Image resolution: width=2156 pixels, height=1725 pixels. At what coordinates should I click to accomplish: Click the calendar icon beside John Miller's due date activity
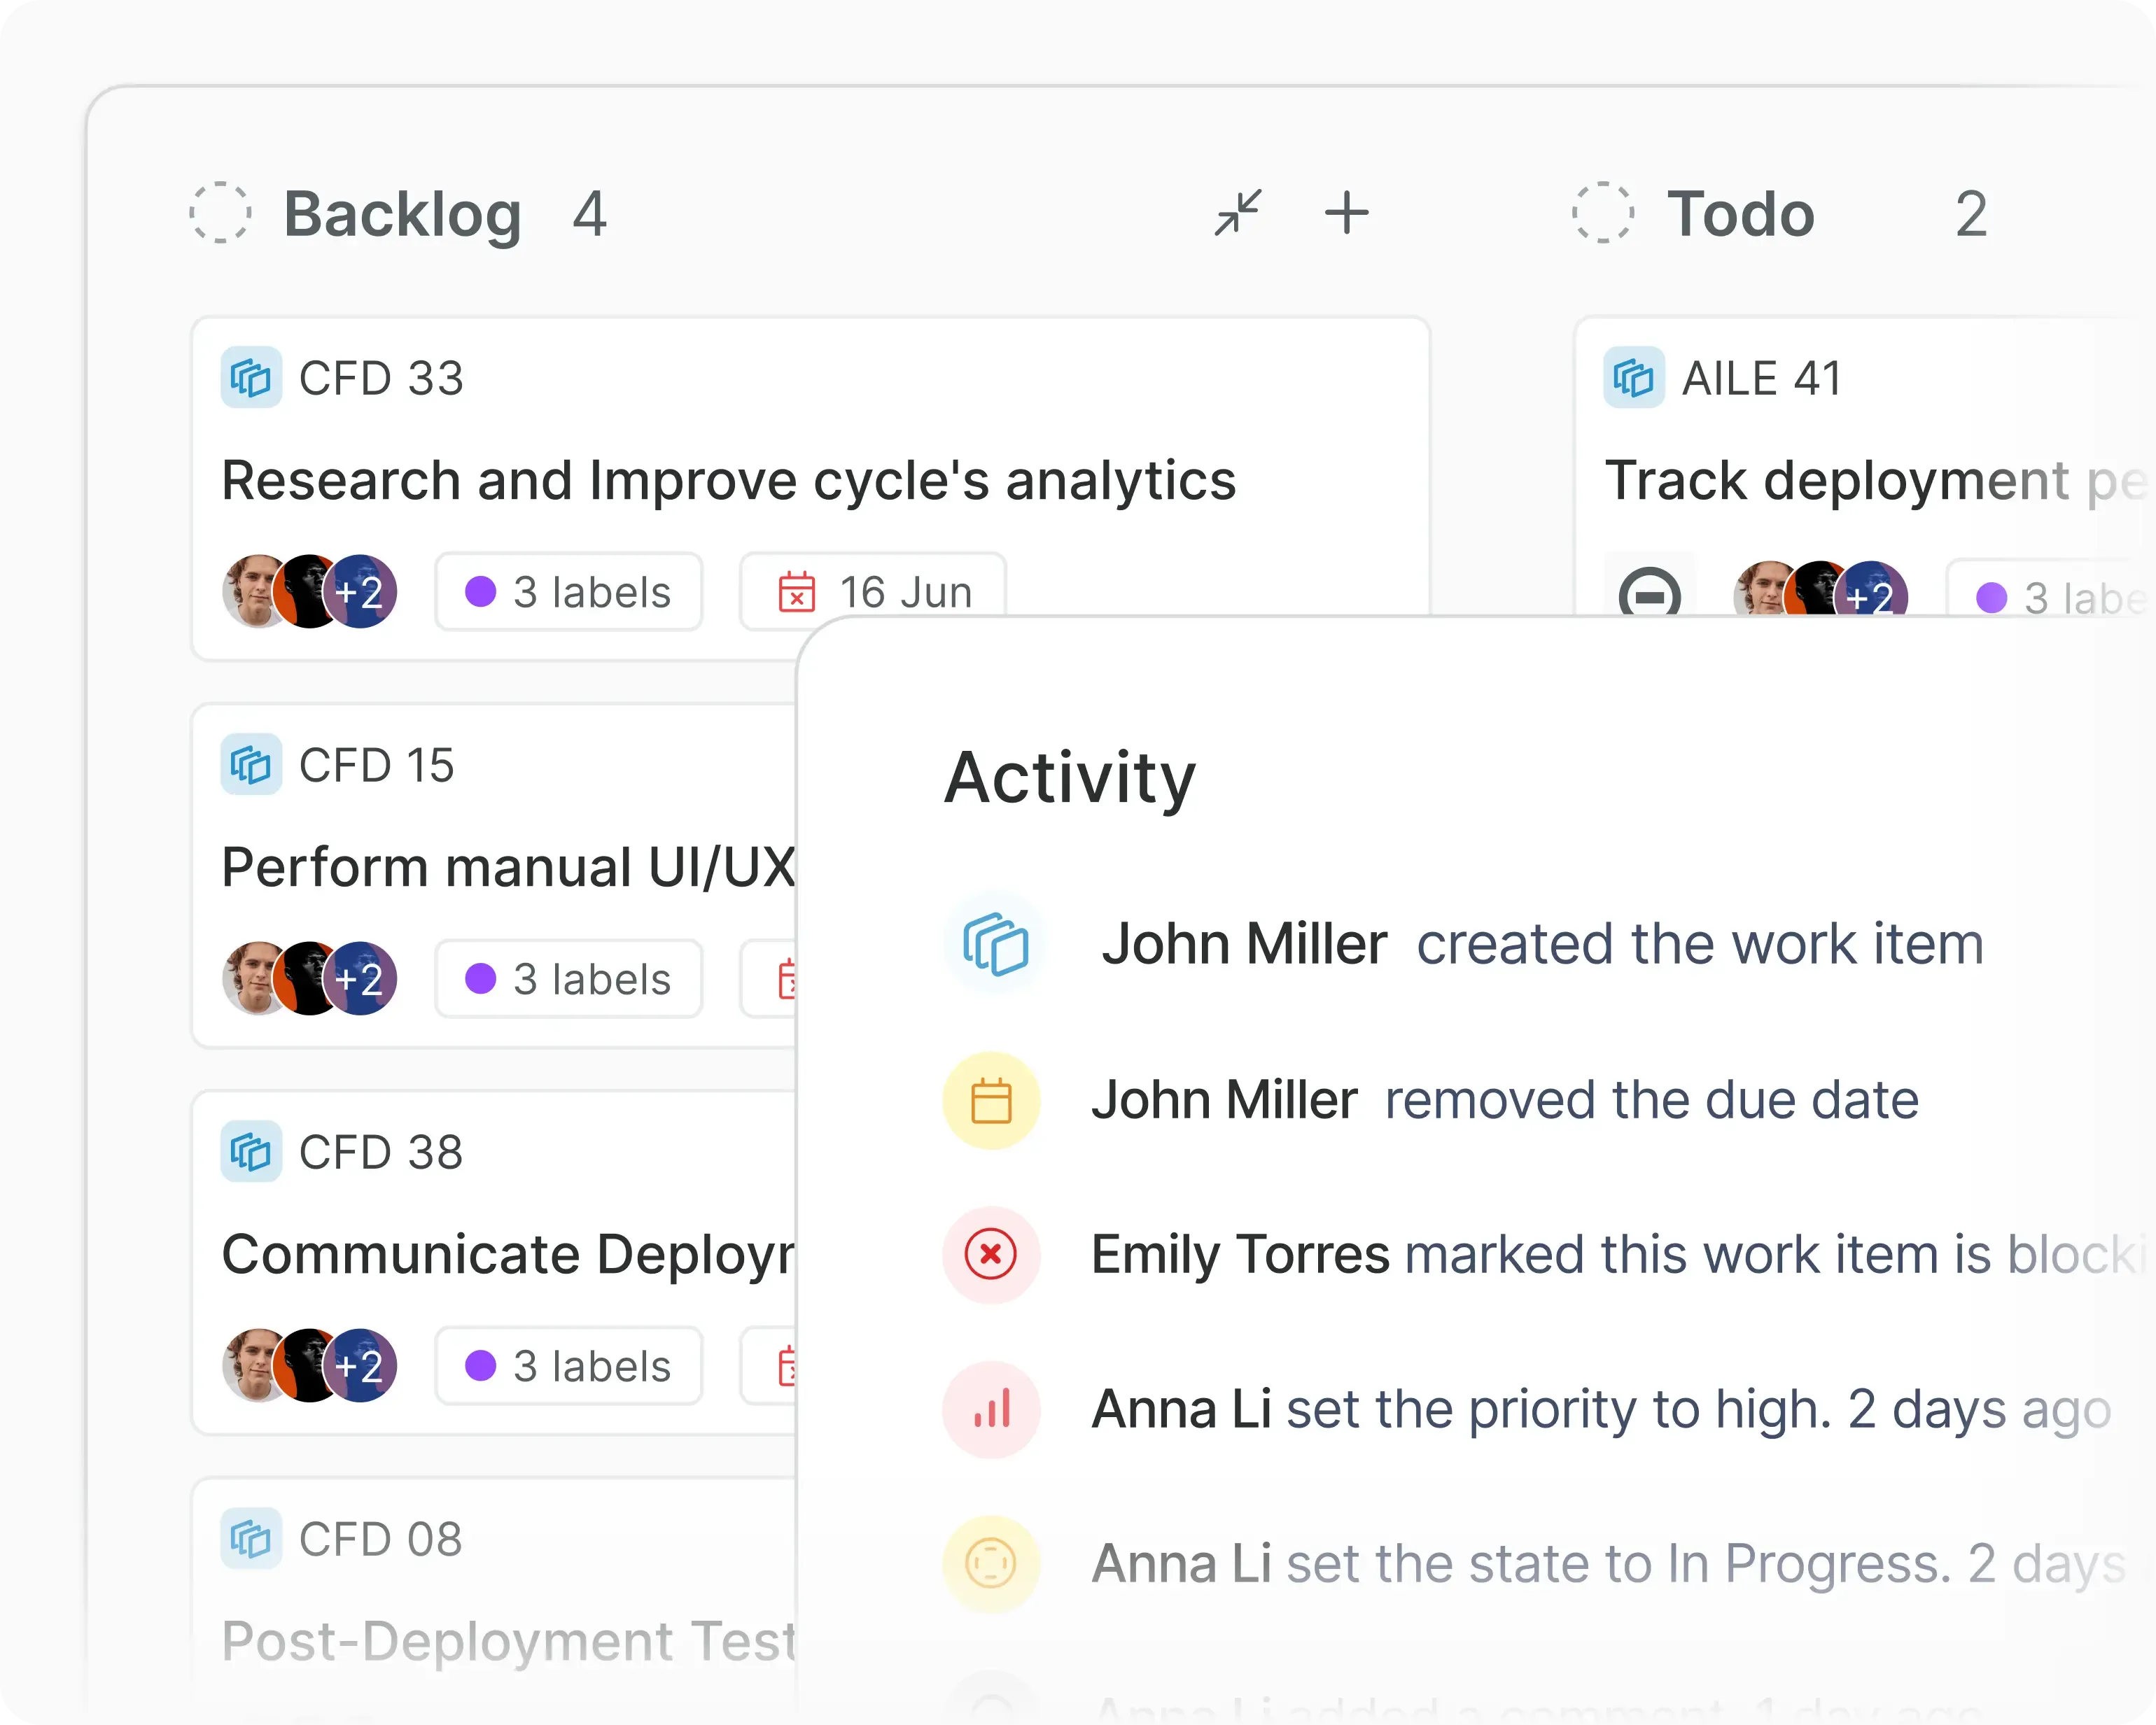point(991,1099)
